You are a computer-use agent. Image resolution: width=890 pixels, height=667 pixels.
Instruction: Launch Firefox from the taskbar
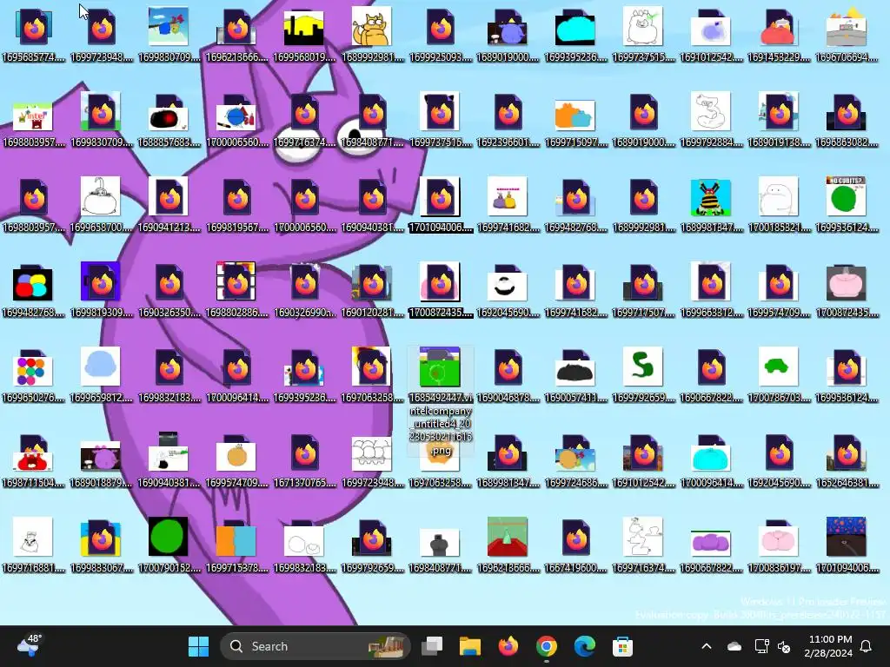[508, 646]
